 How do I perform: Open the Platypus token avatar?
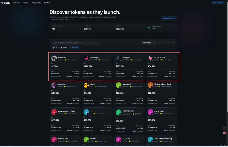118,58
